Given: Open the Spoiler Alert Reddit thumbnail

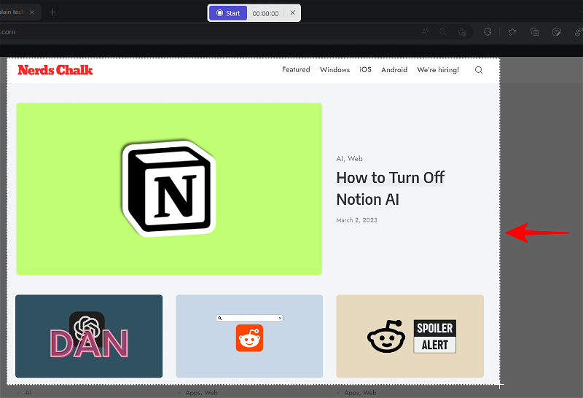Looking at the screenshot, I should [x=410, y=336].
